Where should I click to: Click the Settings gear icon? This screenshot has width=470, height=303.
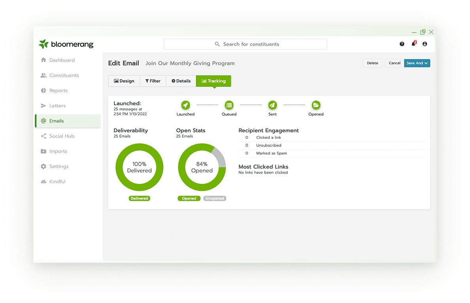[44, 166]
